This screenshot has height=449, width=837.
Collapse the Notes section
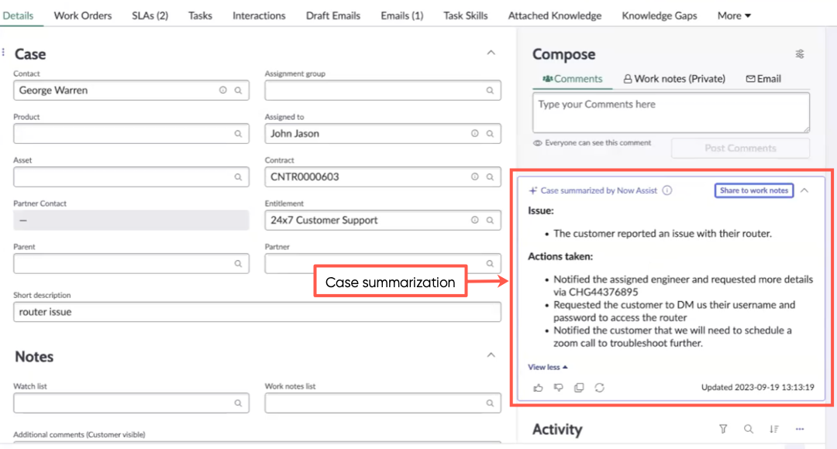click(x=491, y=355)
